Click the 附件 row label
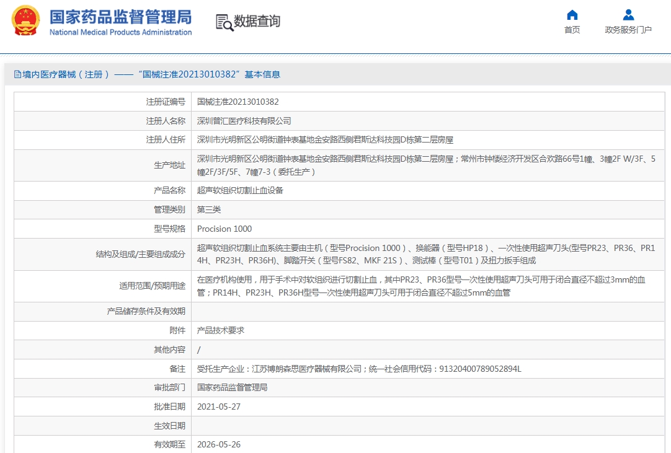Image resolution: width=671 pixels, height=453 pixels. [x=177, y=330]
